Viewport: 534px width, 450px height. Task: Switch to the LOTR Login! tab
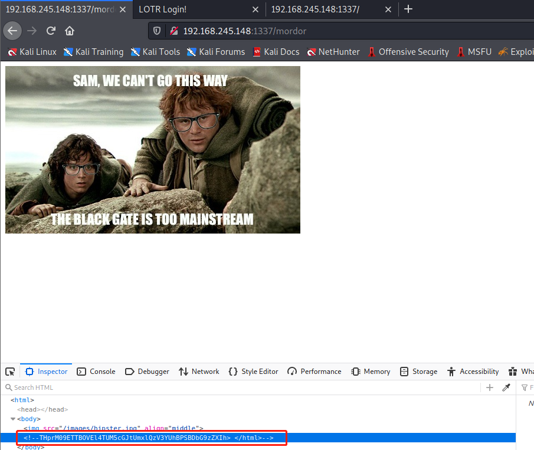pyautogui.click(x=199, y=9)
